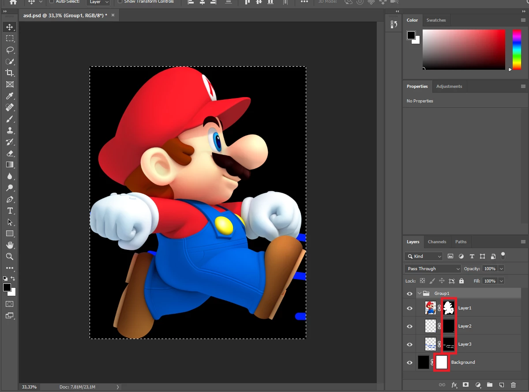
Task: Click foreground color swatch in Color panel
Action: 411,35
